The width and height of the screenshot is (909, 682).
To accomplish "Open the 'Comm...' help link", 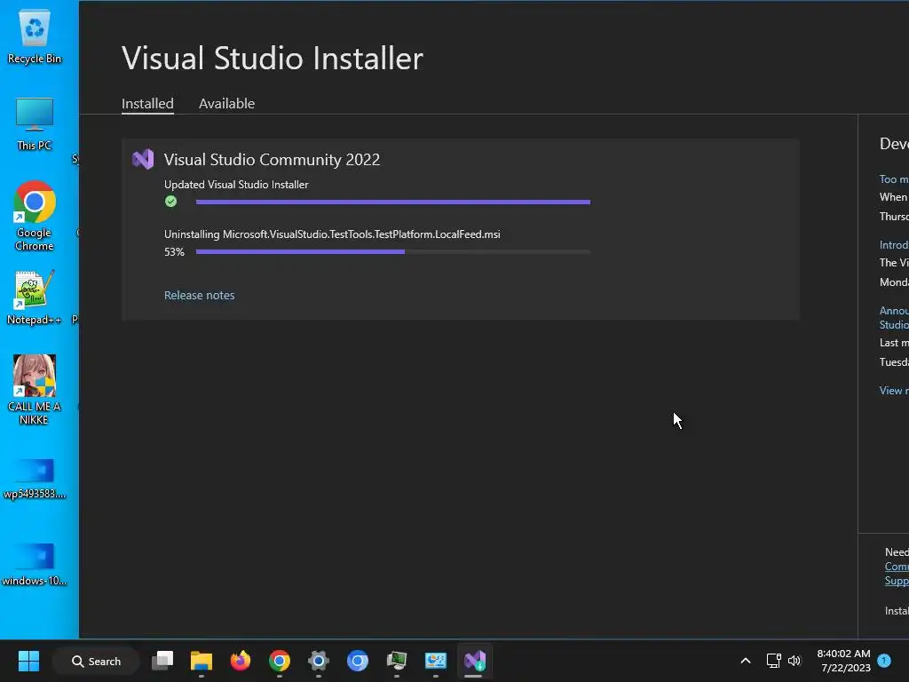I will [x=897, y=566].
